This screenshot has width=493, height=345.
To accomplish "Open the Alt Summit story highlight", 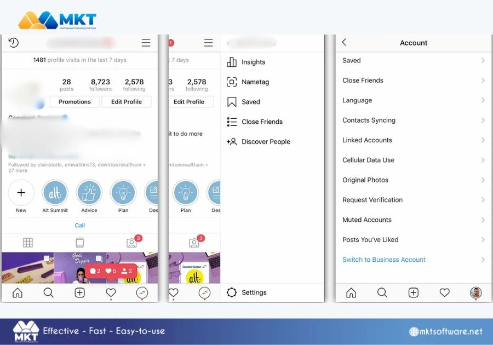I will coord(55,193).
